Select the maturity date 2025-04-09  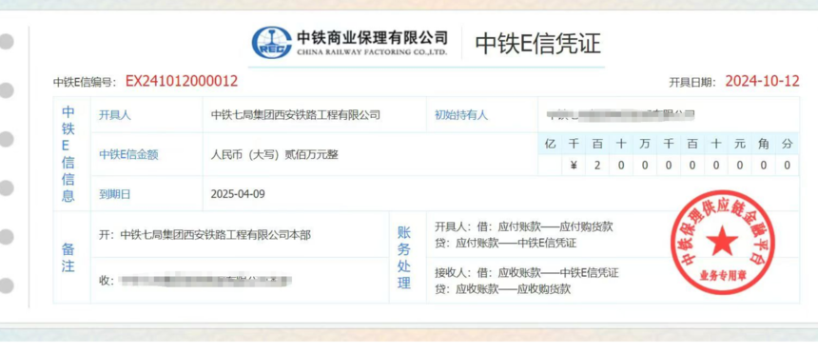[x=238, y=194]
